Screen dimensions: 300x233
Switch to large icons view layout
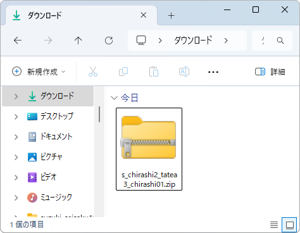[x=290, y=225]
